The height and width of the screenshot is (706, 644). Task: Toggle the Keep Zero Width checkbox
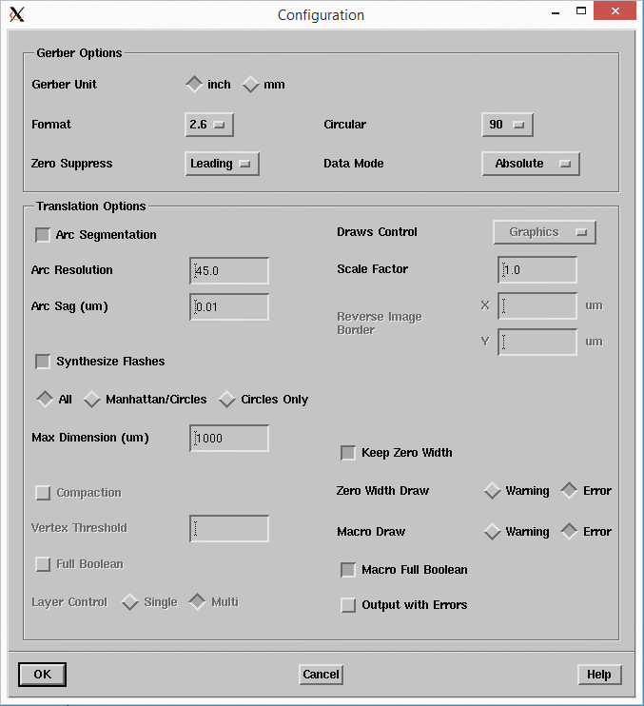click(348, 453)
